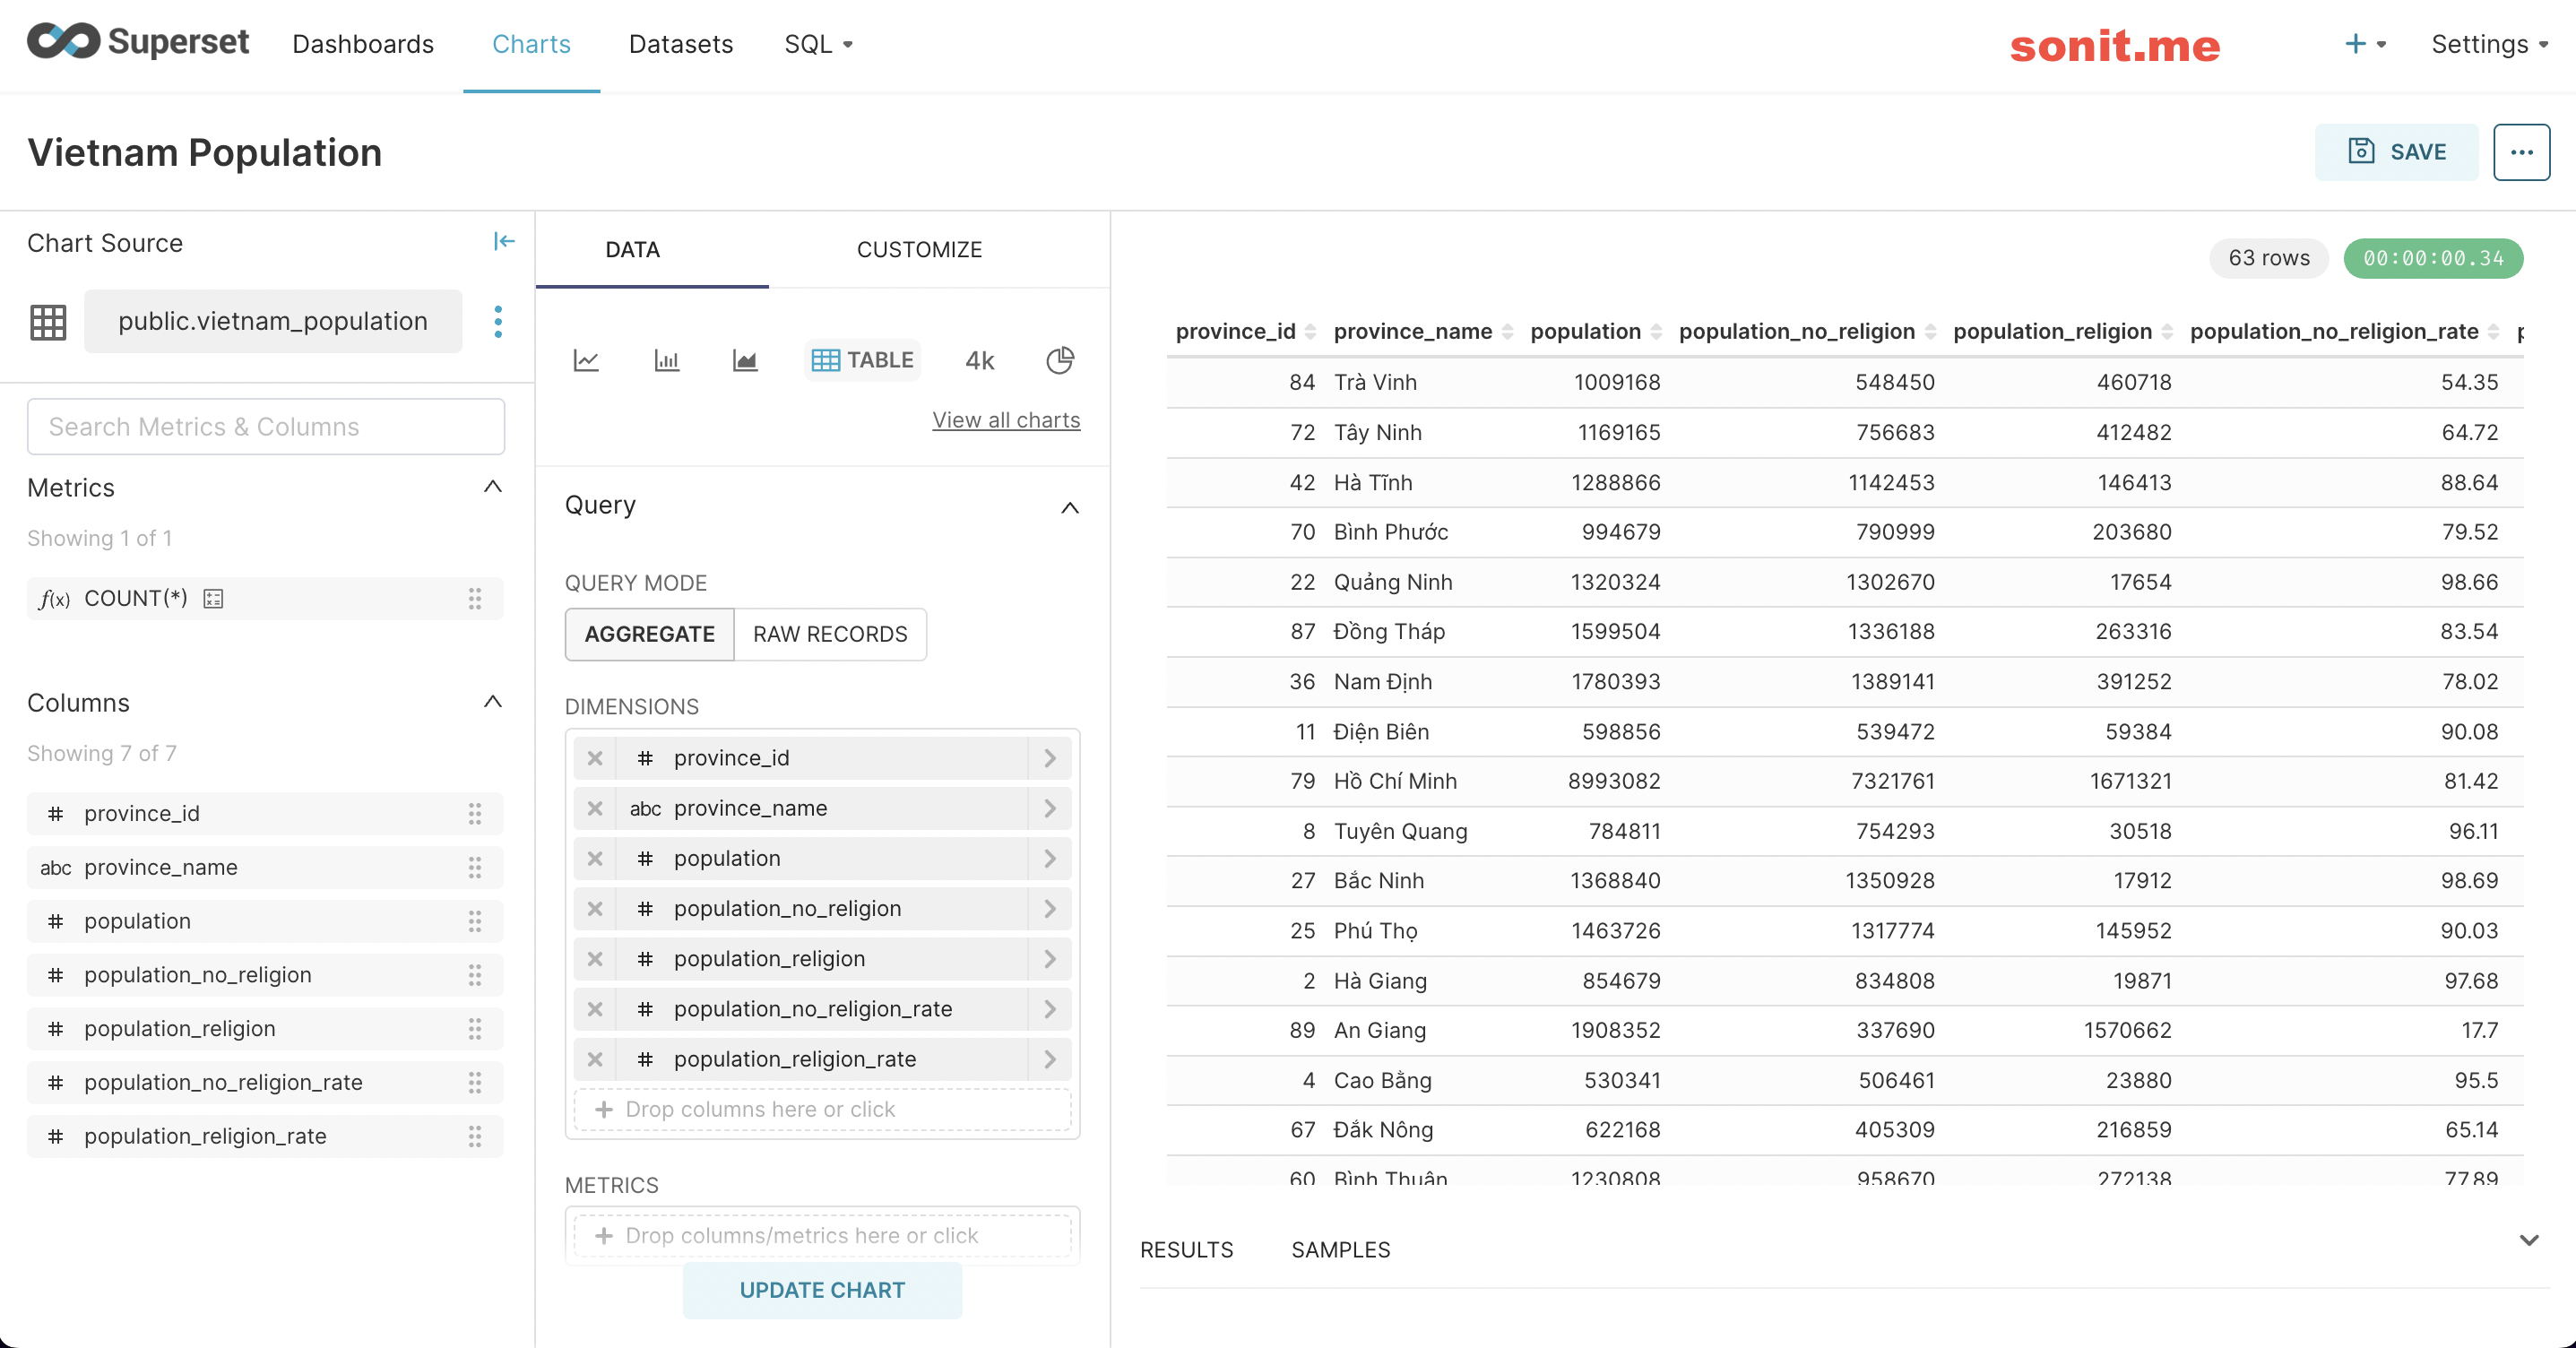Expand the province_name dimension pill

click(1049, 808)
